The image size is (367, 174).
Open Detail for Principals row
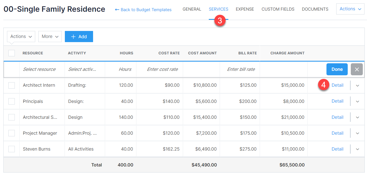[x=337, y=101]
